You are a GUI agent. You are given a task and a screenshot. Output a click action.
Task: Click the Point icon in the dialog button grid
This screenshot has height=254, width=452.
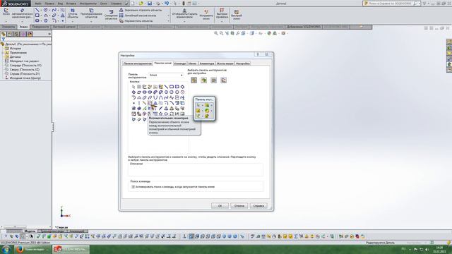point(133,103)
